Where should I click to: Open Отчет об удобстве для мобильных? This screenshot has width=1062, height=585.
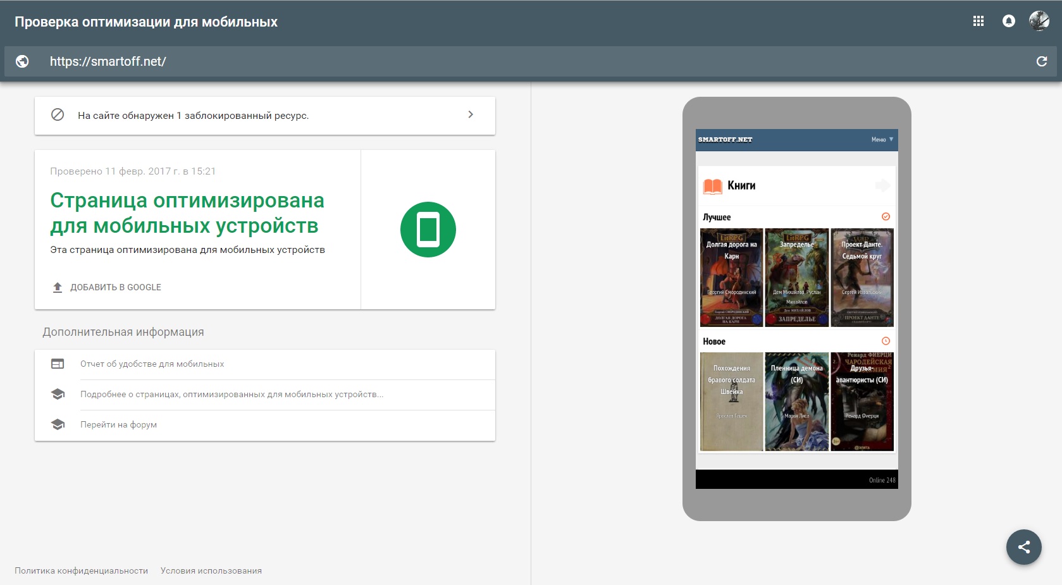pos(152,364)
